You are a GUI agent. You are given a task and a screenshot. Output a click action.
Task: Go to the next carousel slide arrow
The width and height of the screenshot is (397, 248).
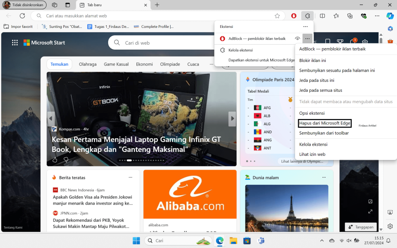click(232, 119)
